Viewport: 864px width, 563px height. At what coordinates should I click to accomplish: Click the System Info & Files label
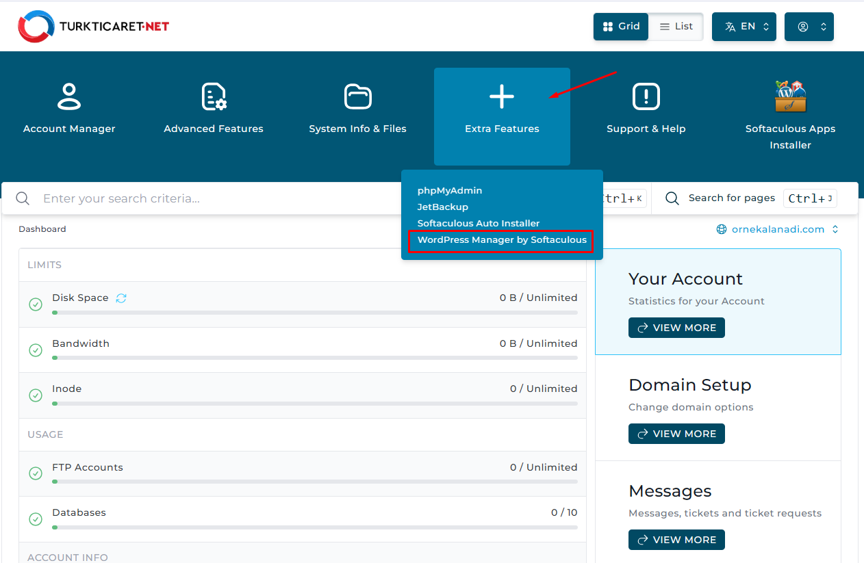pos(357,129)
